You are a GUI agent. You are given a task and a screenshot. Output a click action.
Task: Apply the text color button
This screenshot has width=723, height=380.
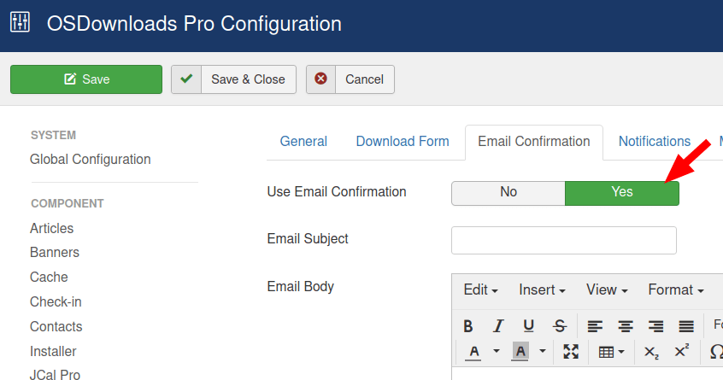(473, 352)
